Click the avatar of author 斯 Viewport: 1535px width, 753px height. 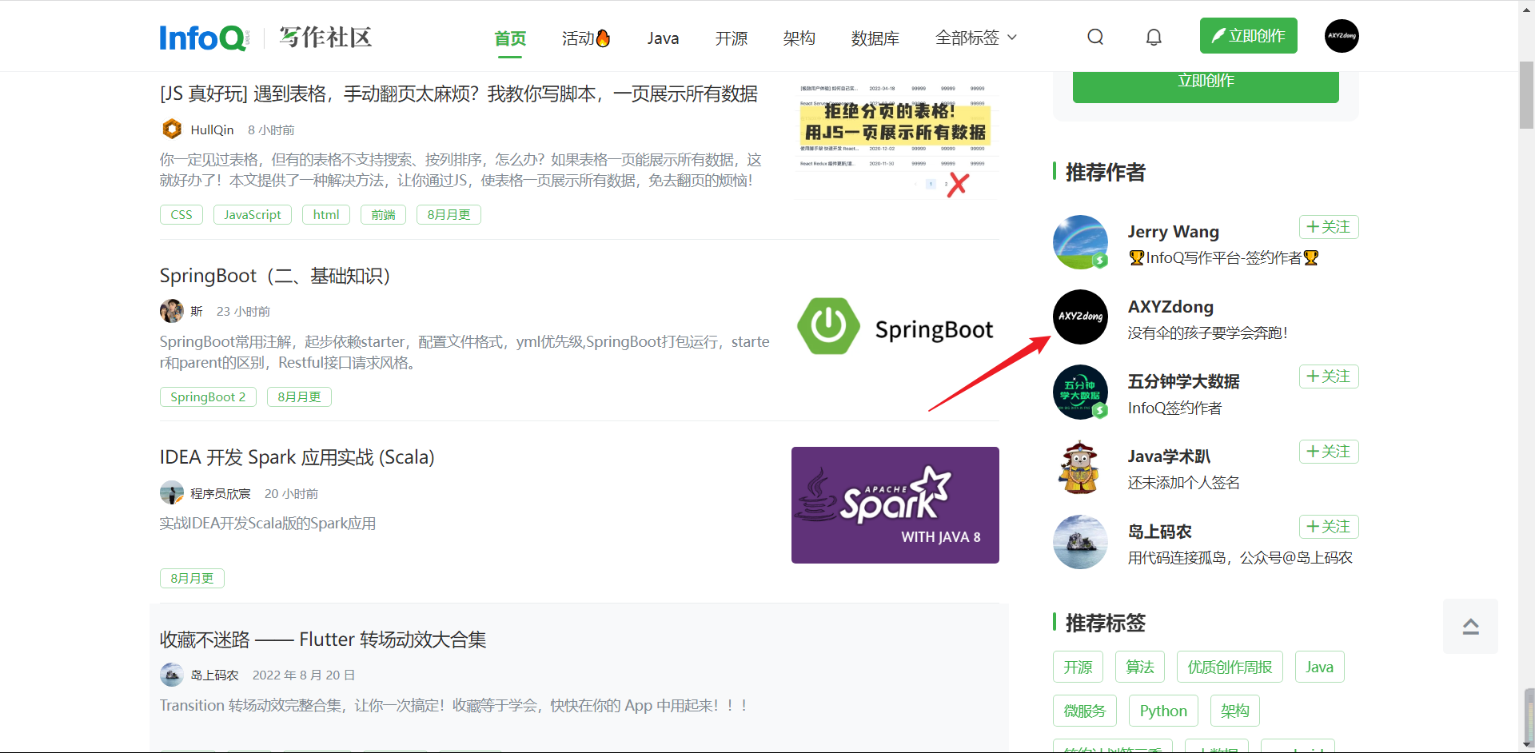coord(172,311)
